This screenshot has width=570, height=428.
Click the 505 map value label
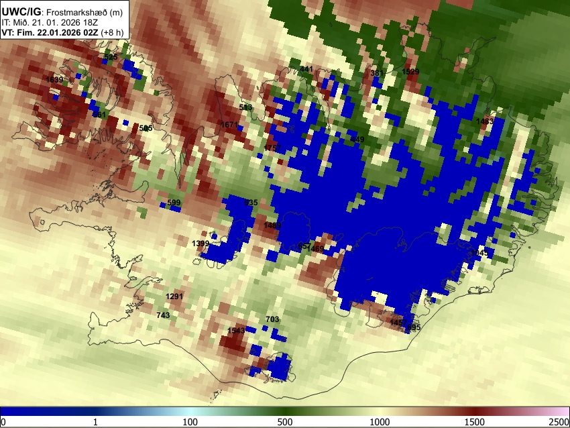click(146, 128)
